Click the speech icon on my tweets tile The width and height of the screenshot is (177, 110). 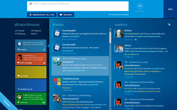pos(19,76)
